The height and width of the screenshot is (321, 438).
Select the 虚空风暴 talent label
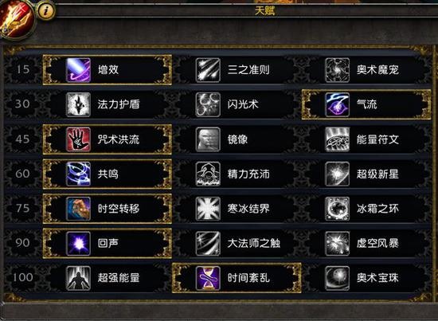coord(377,243)
